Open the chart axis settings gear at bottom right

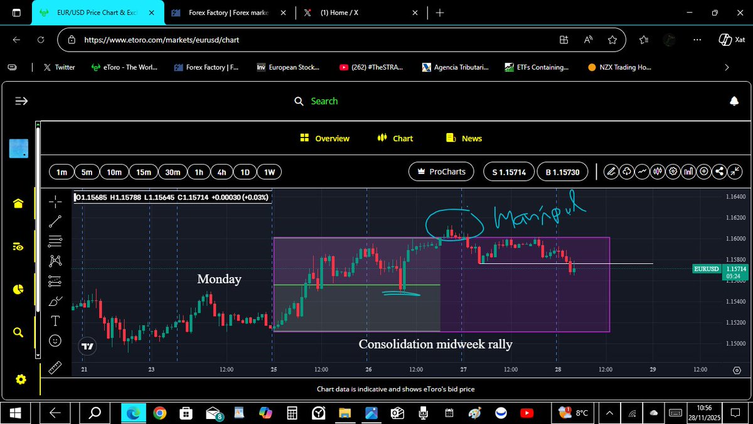(736, 370)
